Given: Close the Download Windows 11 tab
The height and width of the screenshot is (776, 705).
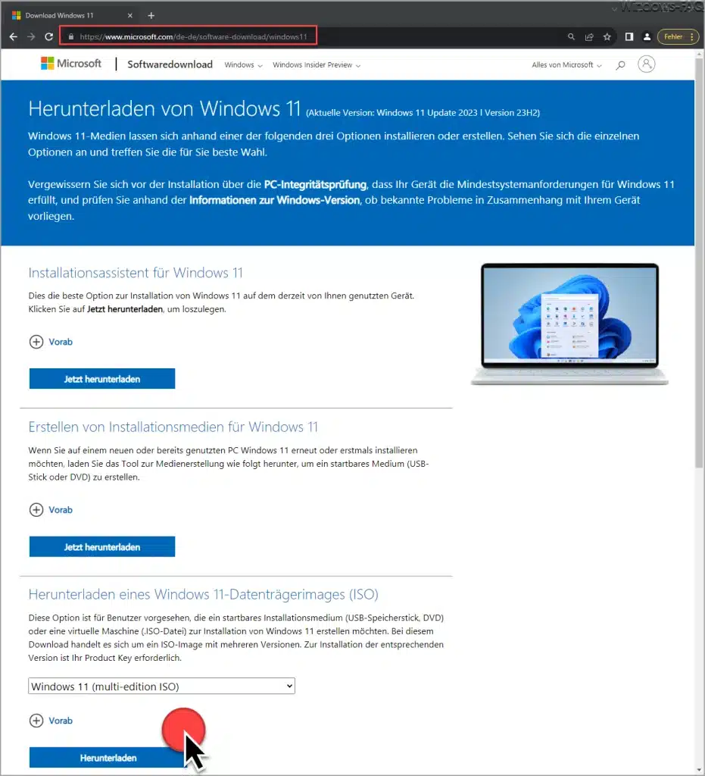Looking at the screenshot, I should [130, 15].
